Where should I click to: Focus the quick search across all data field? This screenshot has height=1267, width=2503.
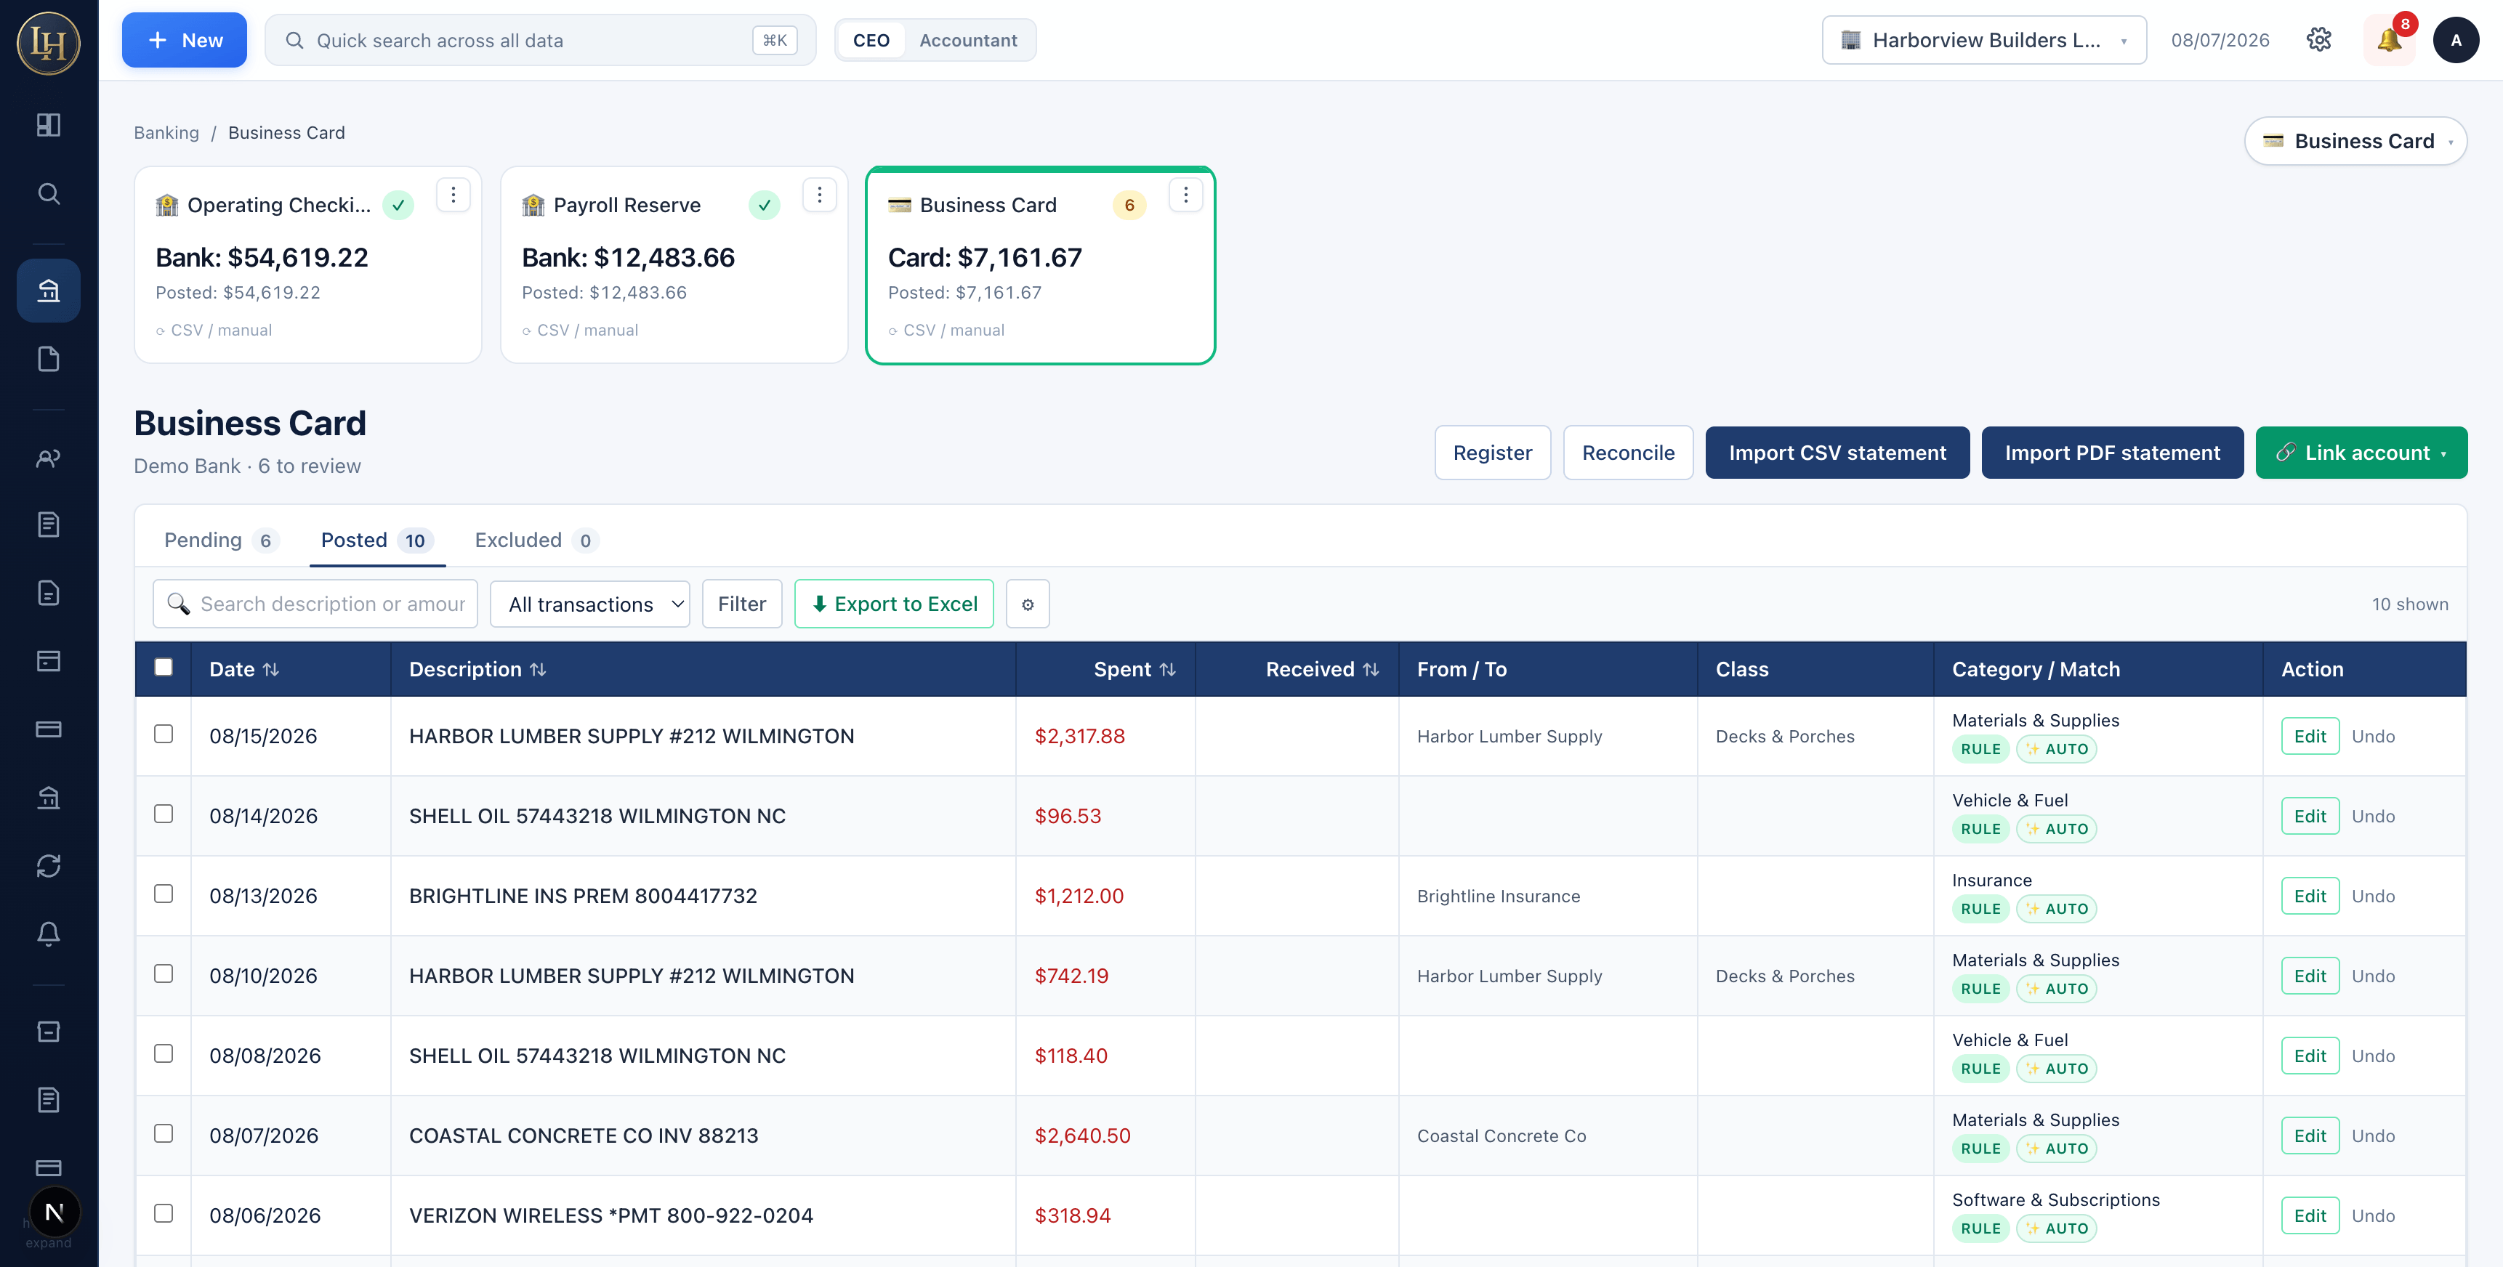tap(540, 40)
